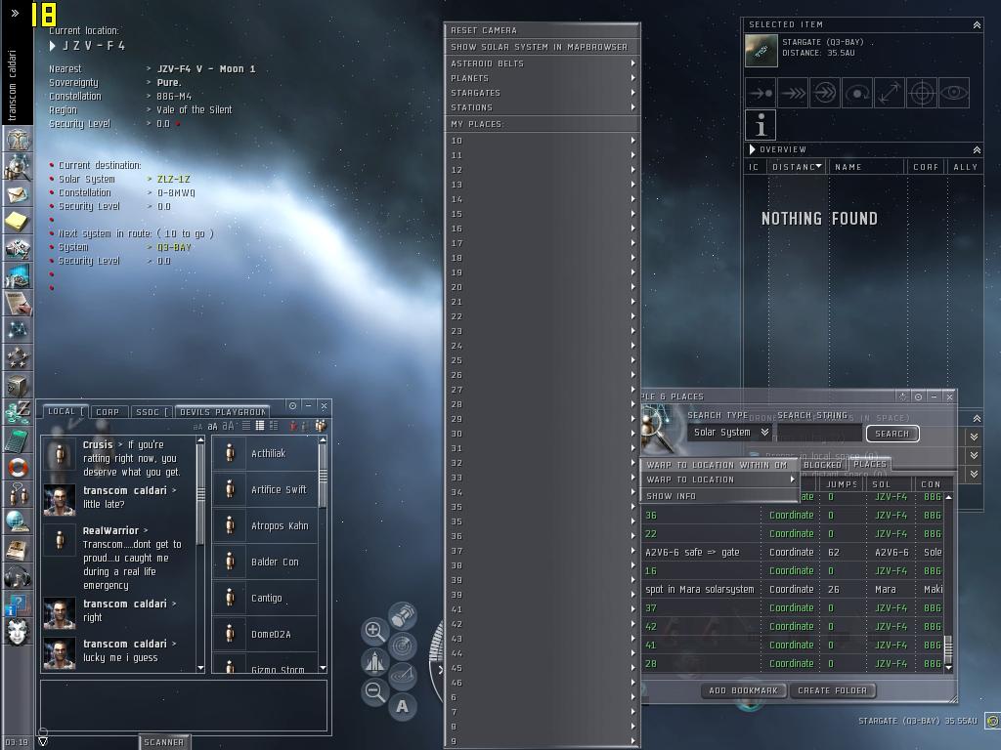Image resolution: width=1001 pixels, height=750 pixels.
Task: Toggle show member list icon in chat
Action: click(321, 426)
